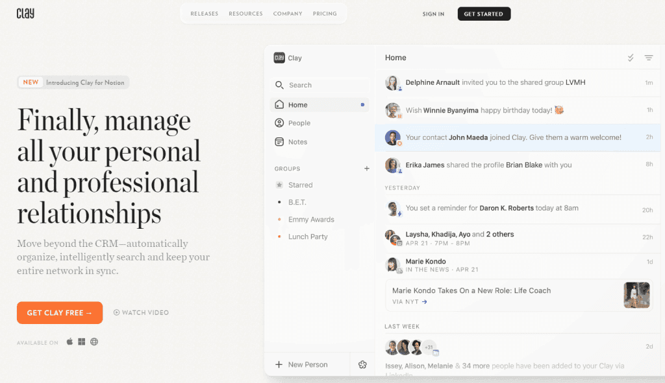
Task: Click the icon right of New Person
Action: (362, 364)
